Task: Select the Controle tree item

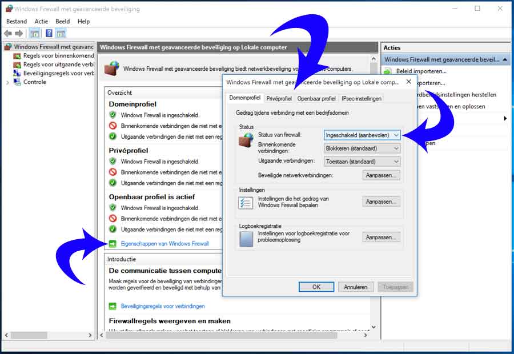Action: click(x=34, y=82)
